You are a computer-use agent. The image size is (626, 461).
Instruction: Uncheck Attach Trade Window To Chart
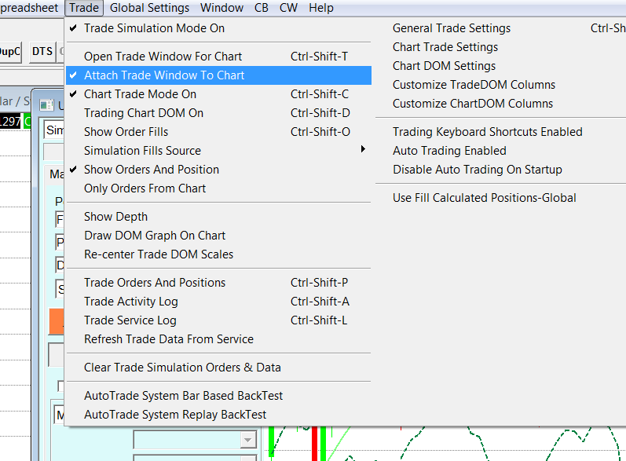pos(164,75)
